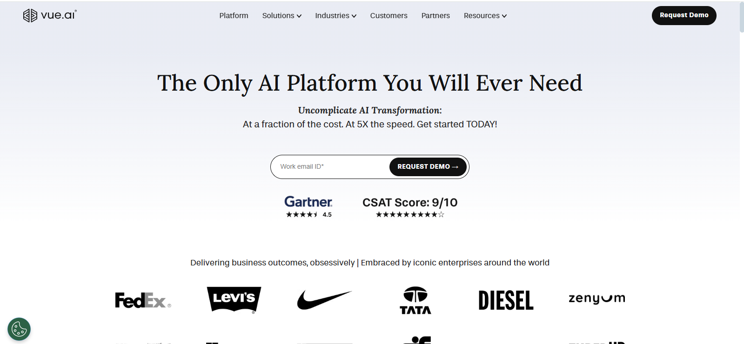
Task: Expand the Solutions dropdown menu
Action: click(282, 15)
